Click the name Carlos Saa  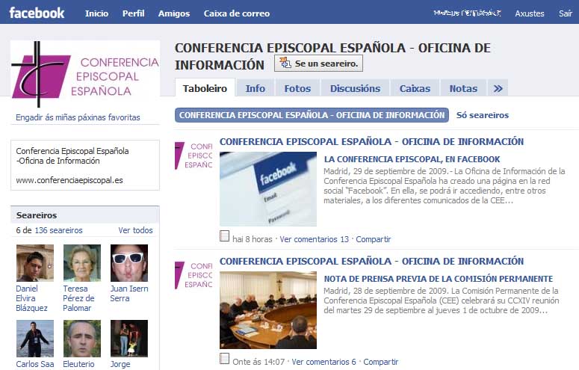click(34, 364)
